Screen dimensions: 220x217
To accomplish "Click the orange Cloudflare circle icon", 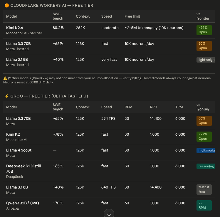I will coord(7,6).
